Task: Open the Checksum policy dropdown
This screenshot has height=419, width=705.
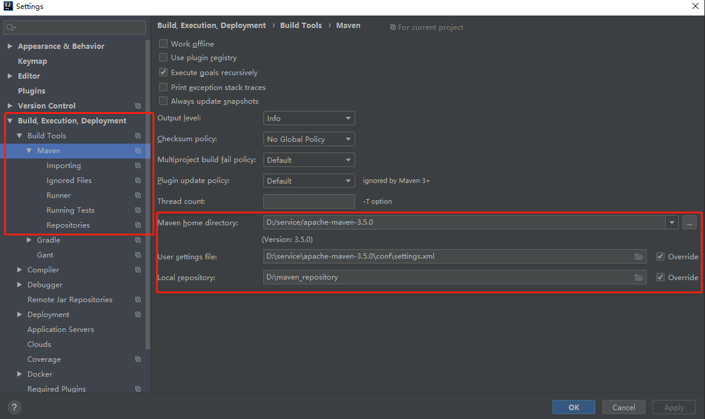Action: [x=309, y=139]
